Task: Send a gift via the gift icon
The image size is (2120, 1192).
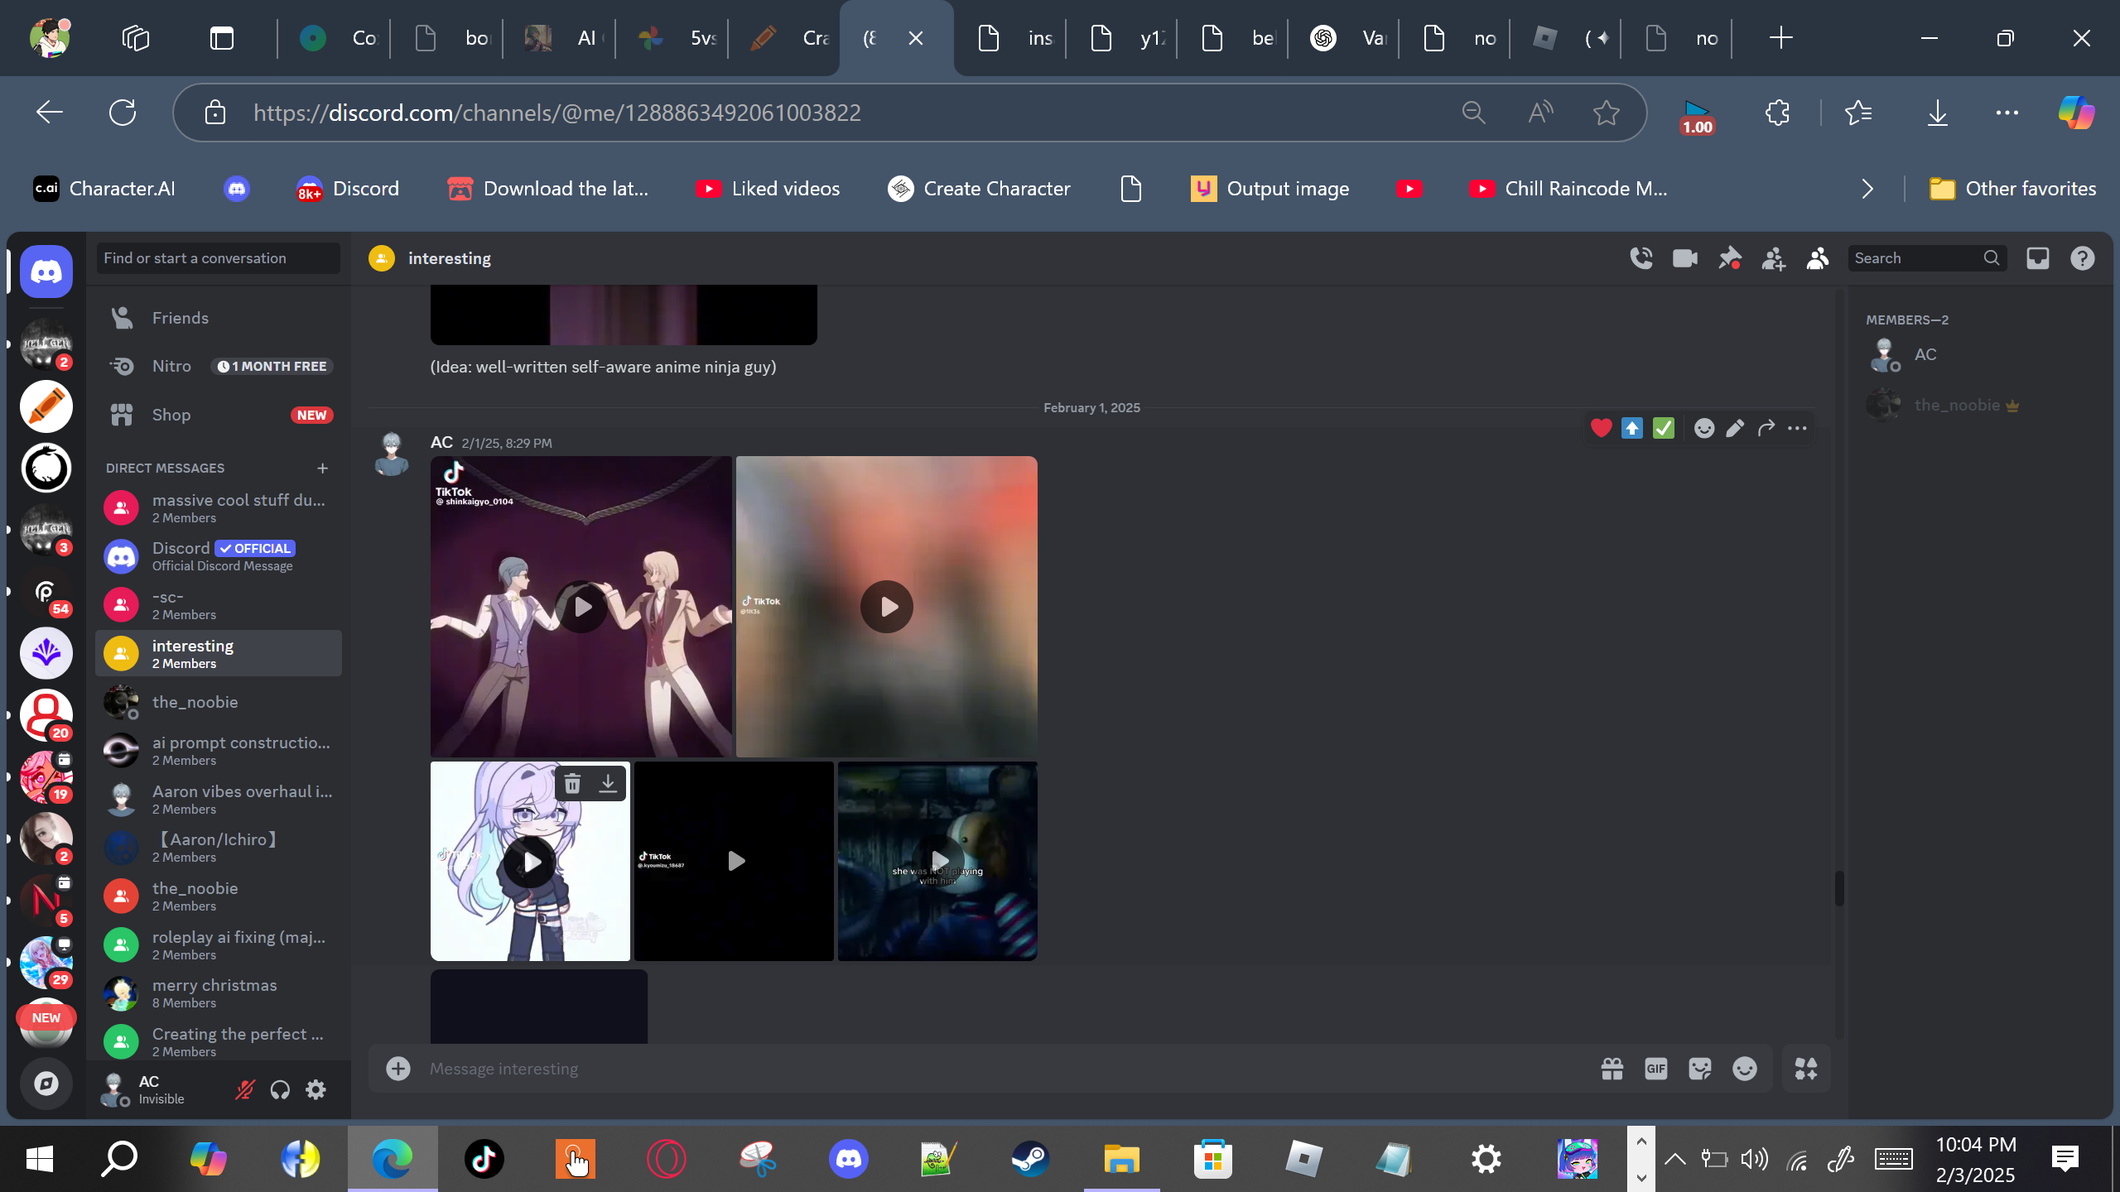Action: point(1612,1069)
